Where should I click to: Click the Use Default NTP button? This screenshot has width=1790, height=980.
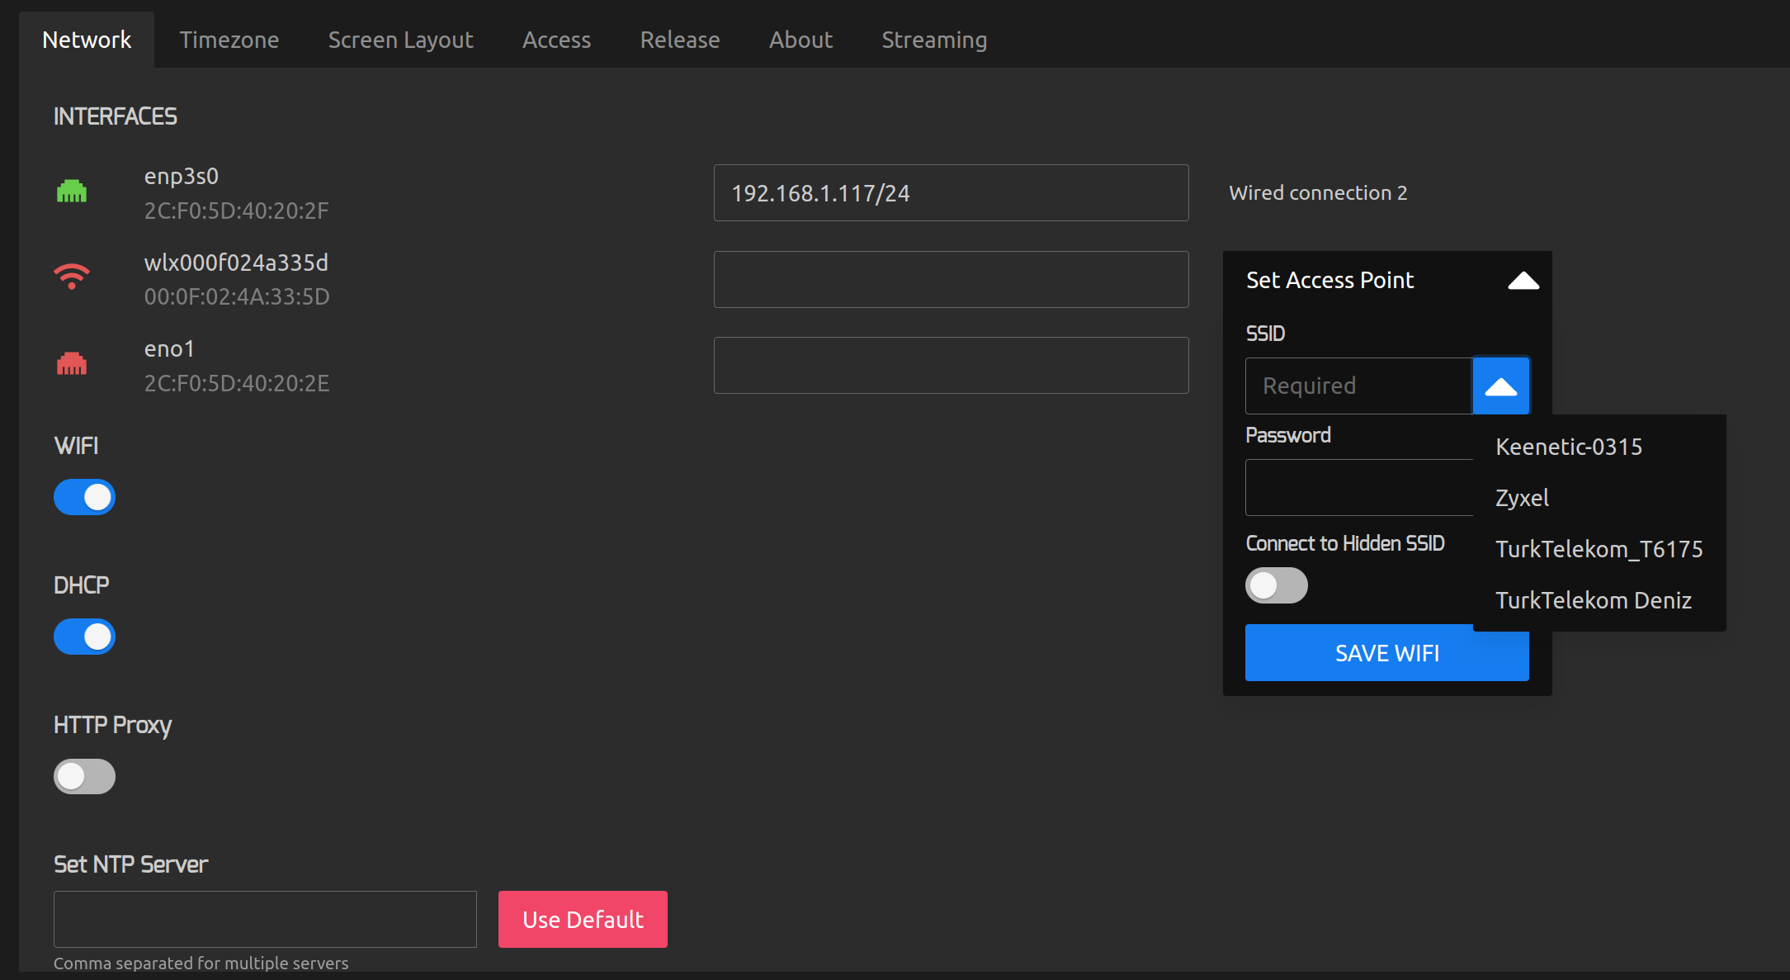[x=583, y=919]
